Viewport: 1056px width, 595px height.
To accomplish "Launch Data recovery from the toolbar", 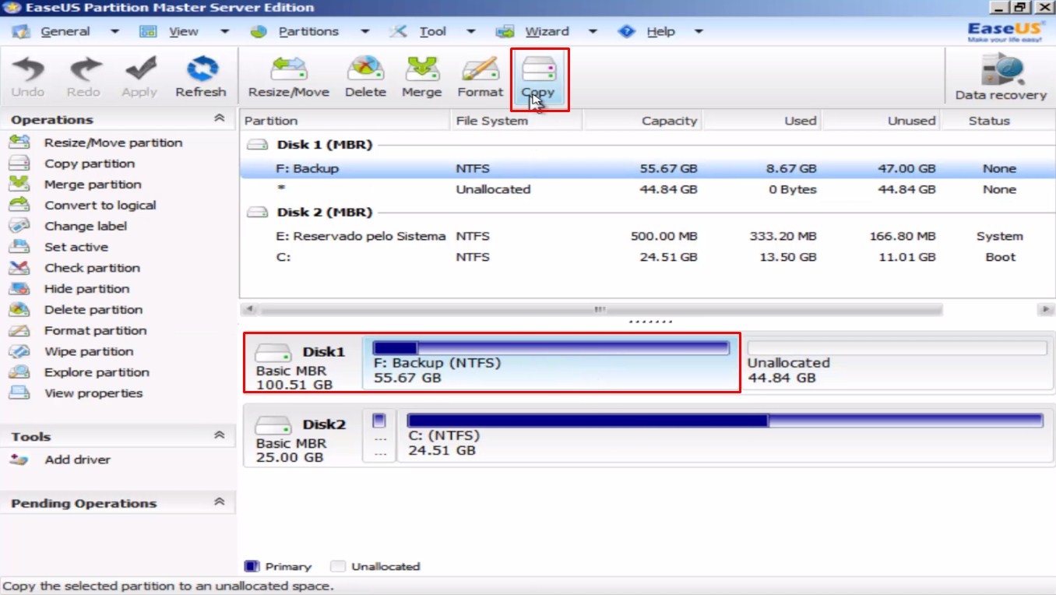I will [x=1001, y=76].
